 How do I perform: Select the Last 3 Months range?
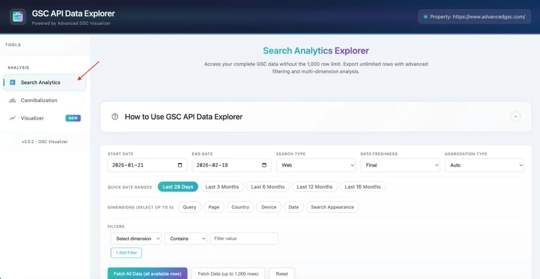click(x=222, y=187)
